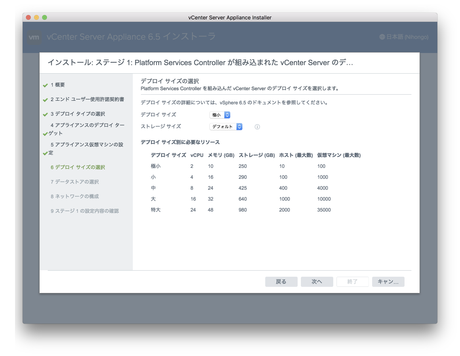Click the checkmark beside アプライアンスのデプロイ ターゲット
The image size is (460, 356).
[45, 133]
